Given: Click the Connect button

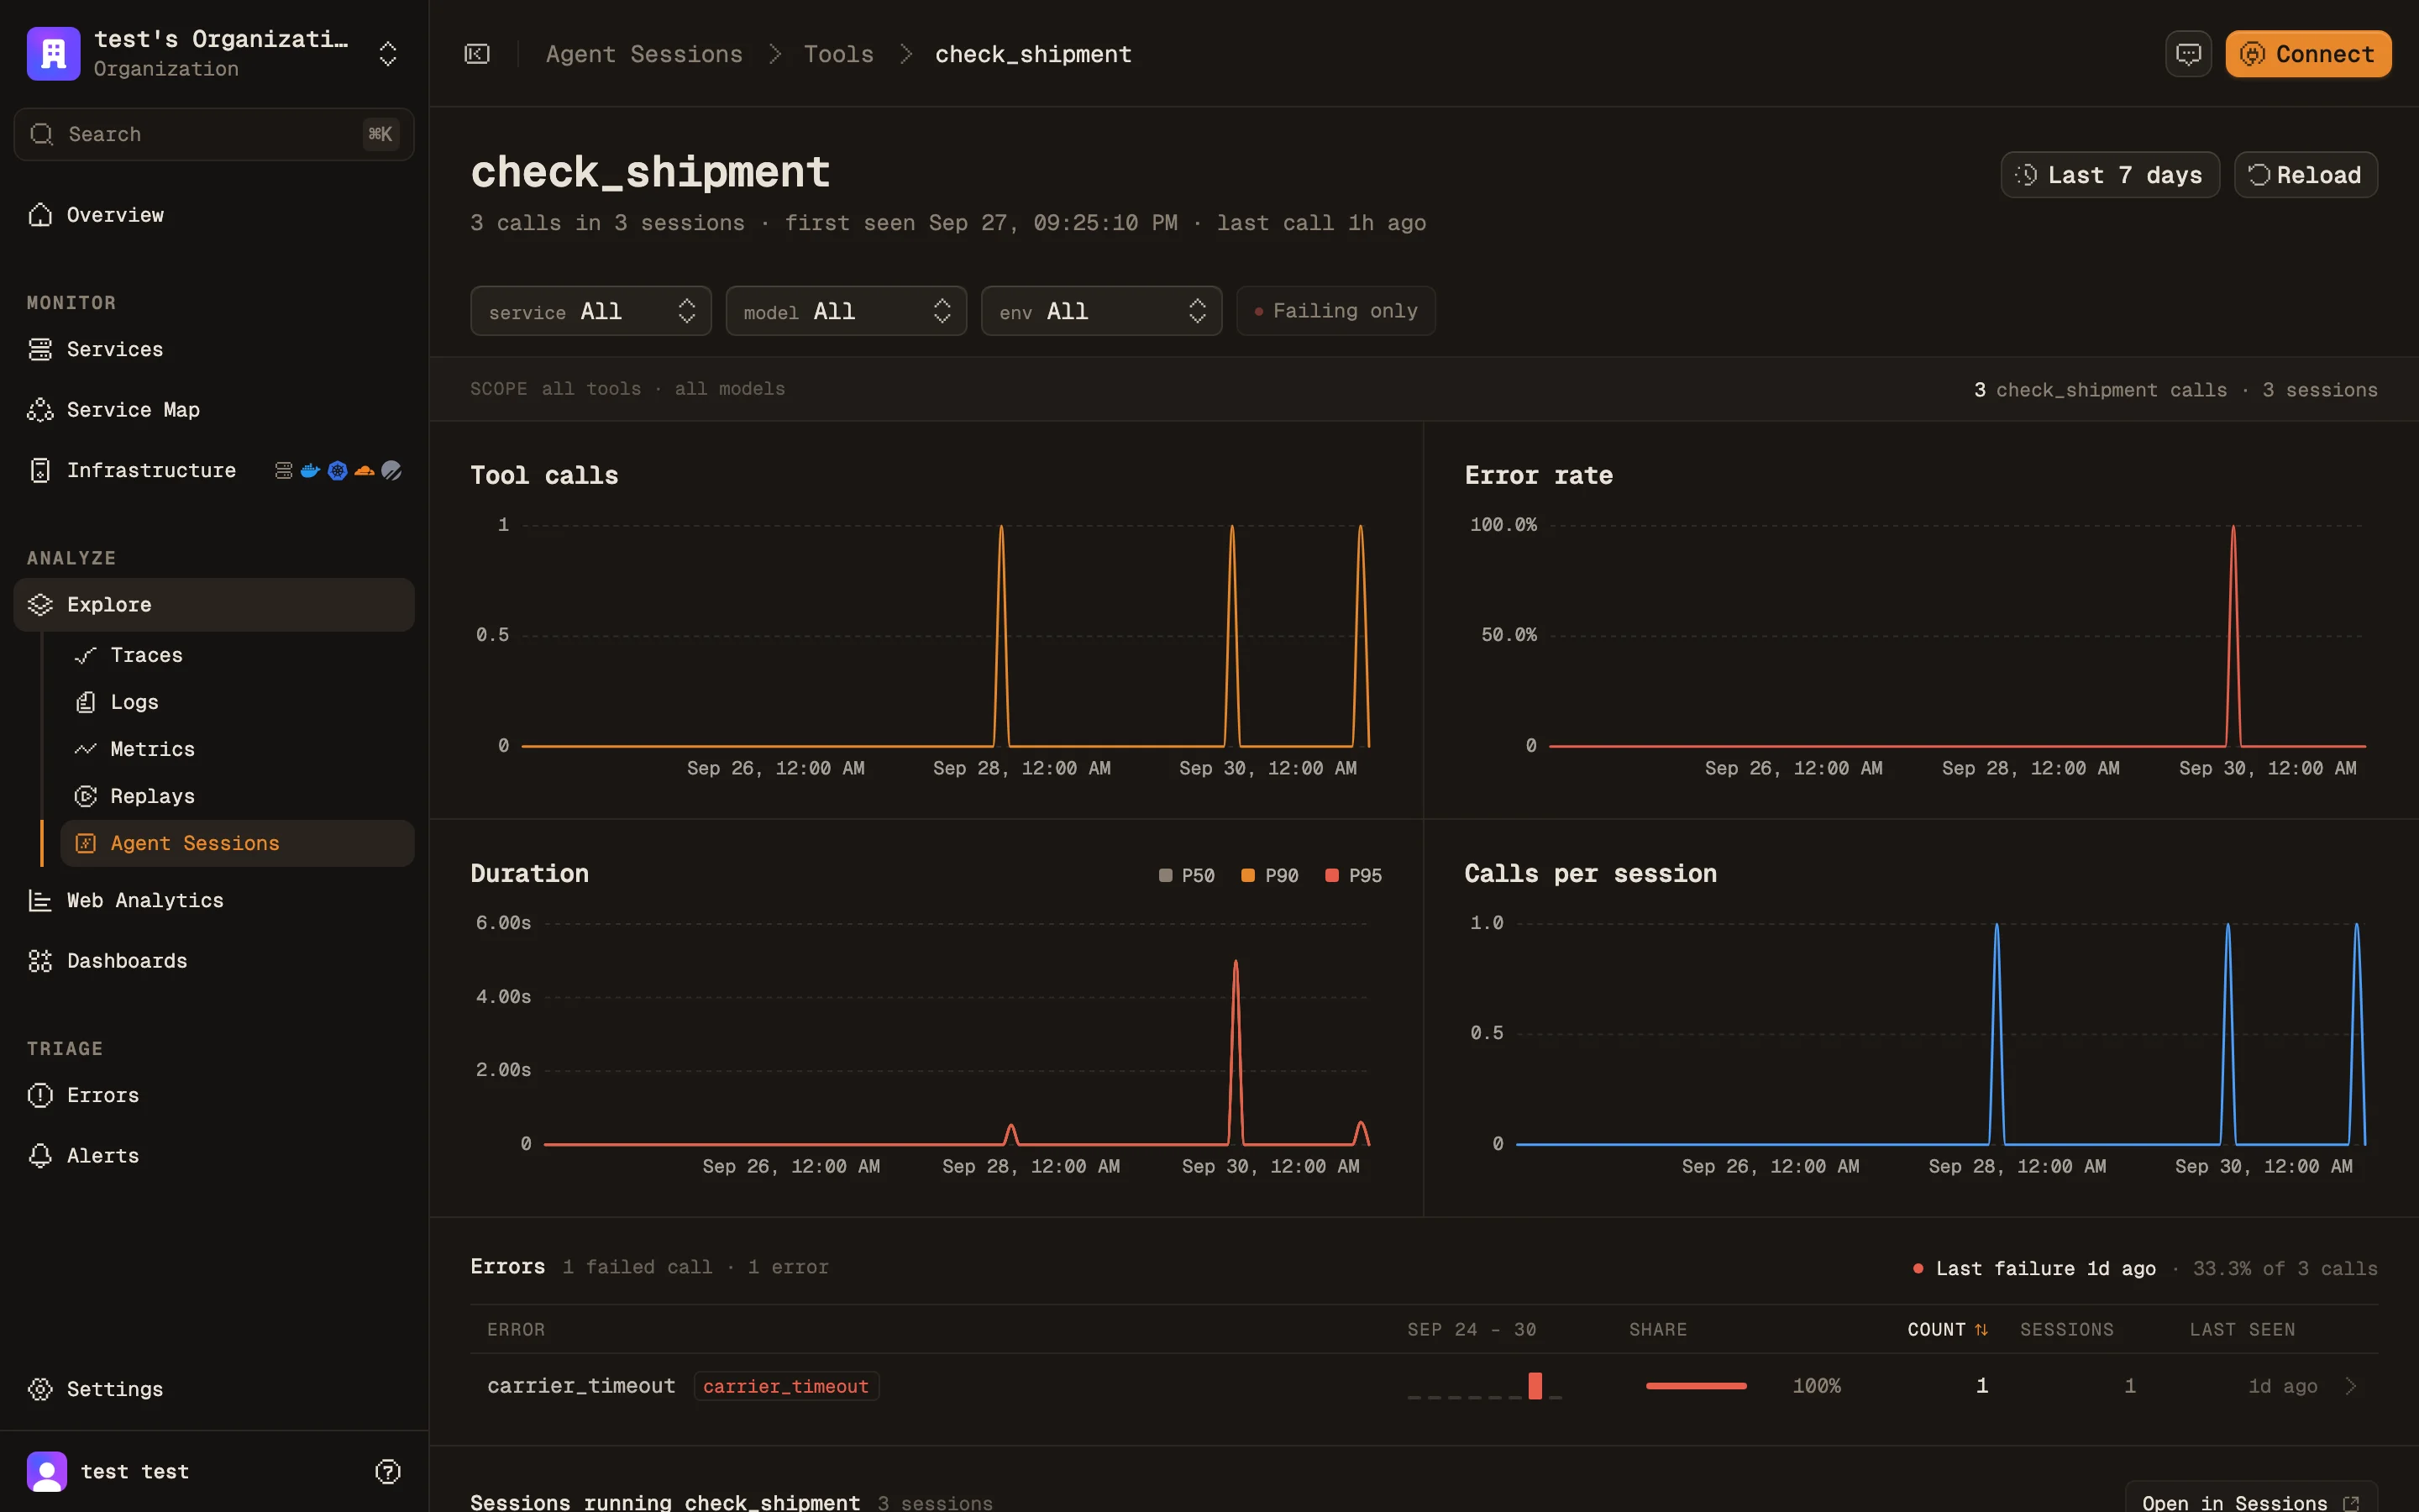Looking at the screenshot, I should click(2308, 54).
